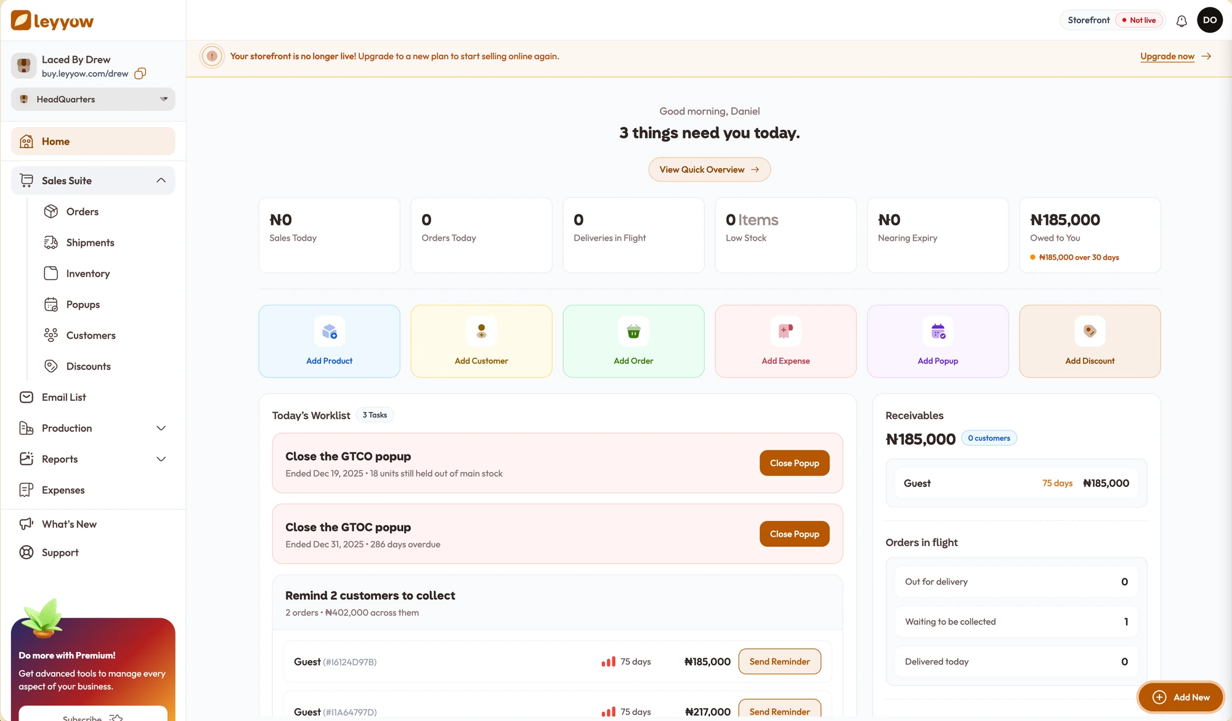
Task: Click the Waiting to be collected row
Action: click(1016, 622)
